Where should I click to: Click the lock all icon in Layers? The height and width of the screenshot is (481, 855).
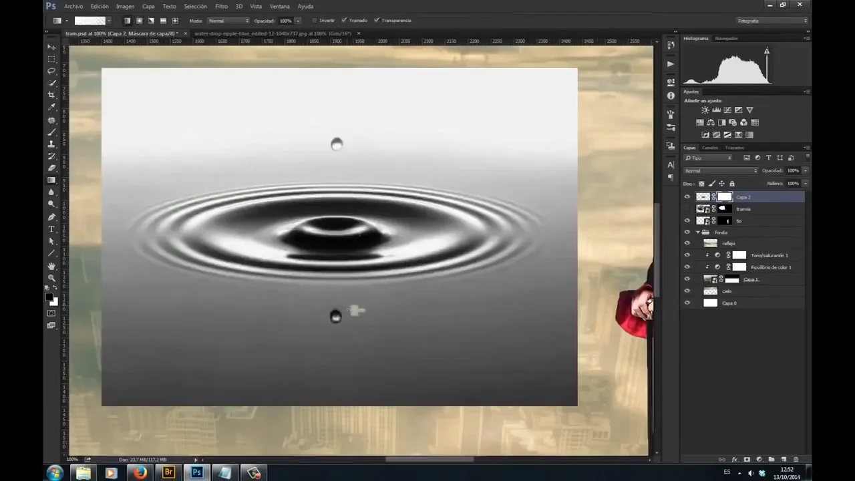(732, 183)
